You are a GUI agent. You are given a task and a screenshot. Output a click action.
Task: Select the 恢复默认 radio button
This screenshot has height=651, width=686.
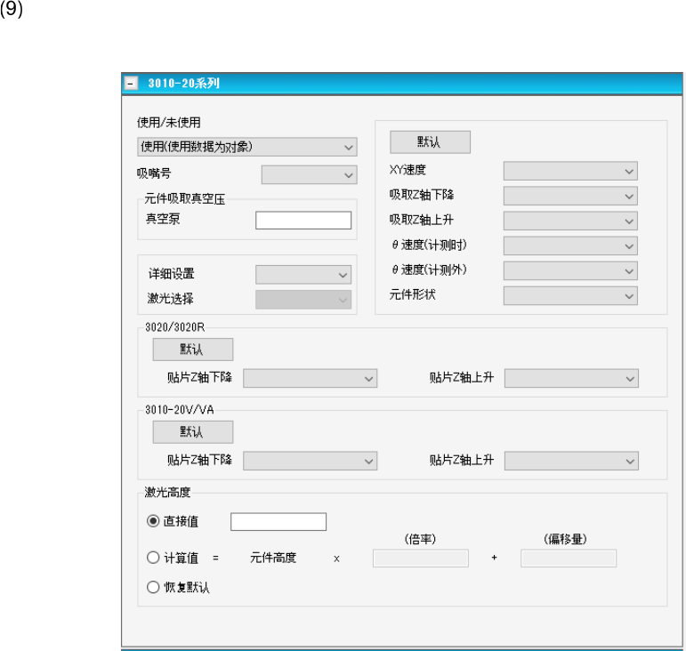153,587
